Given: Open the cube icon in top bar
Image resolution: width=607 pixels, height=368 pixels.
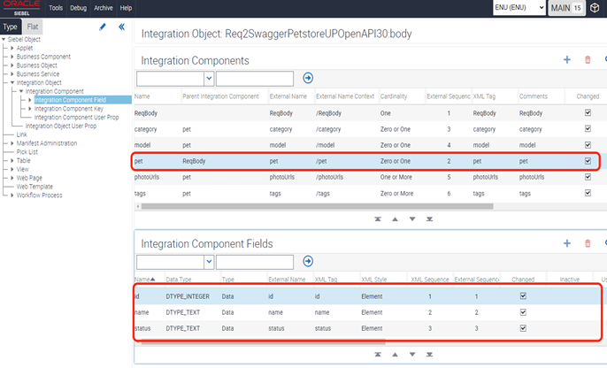Looking at the screenshot, I should click(595, 8).
